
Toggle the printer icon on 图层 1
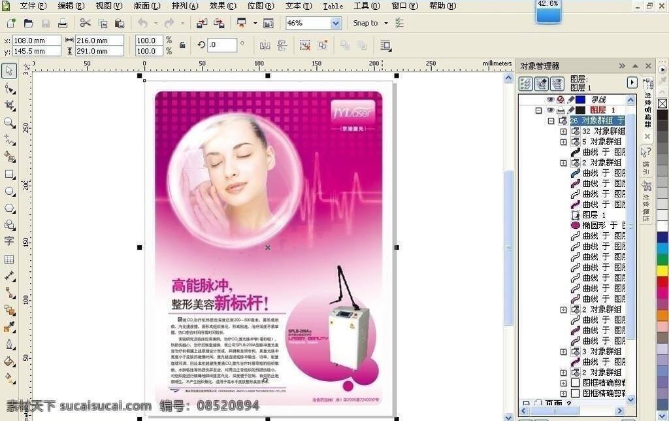(x=561, y=110)
